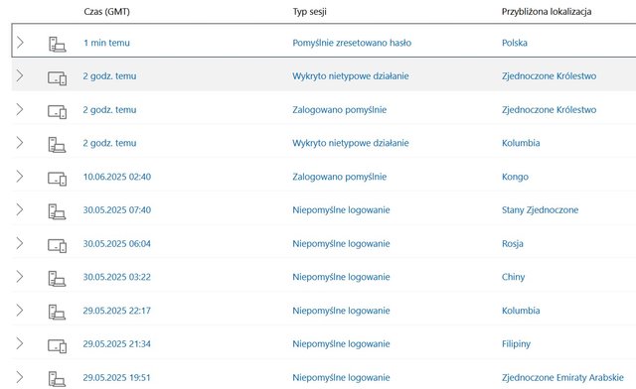This screenshot has height=389, width=636.
Task: Click 'Niepomyślne logowanie' in the Chiny row
Action: click(x=341, y=277)
